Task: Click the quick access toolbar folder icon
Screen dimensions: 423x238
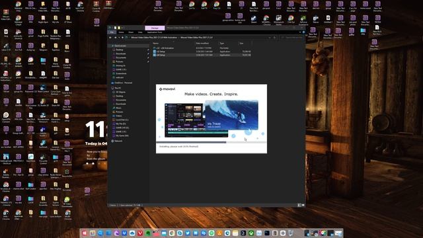Action: click(119, 28)
